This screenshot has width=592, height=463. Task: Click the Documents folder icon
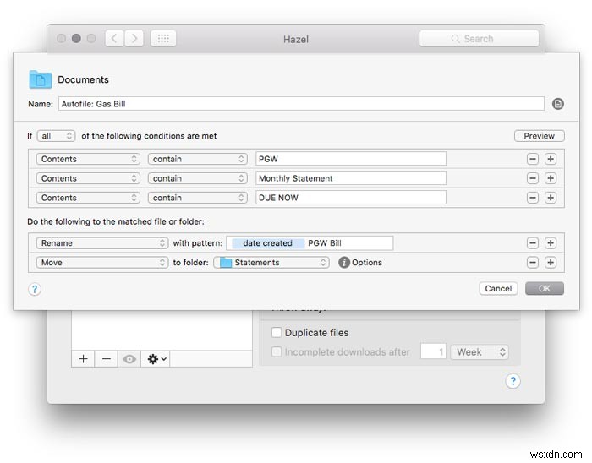40,79
